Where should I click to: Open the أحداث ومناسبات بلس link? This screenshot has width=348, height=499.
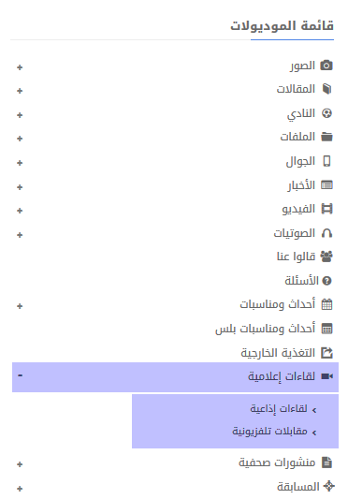point(265,329)
